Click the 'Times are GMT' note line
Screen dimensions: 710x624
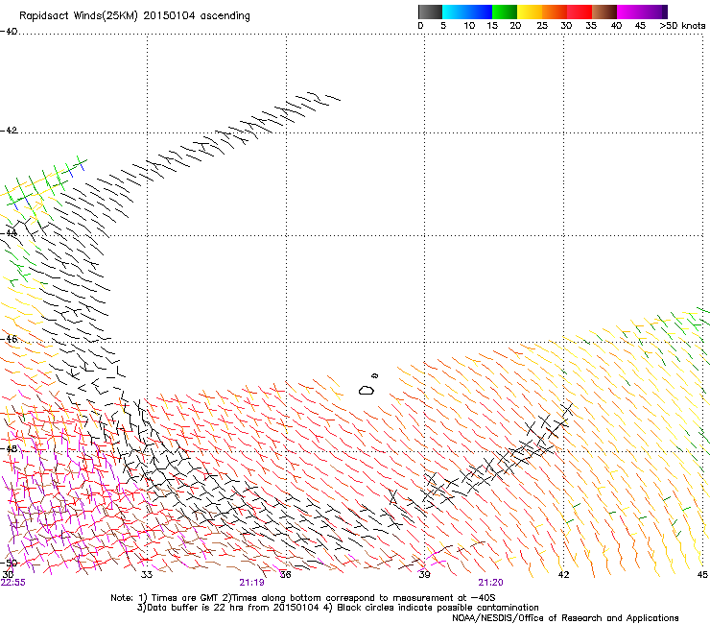tap(303, 598)
